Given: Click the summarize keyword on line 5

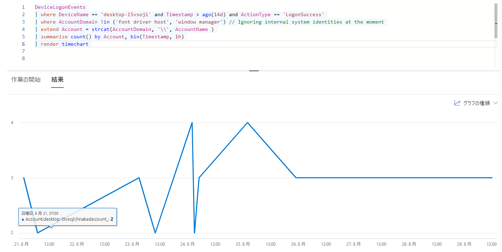Looking at the screenshot, I should 54,37.
